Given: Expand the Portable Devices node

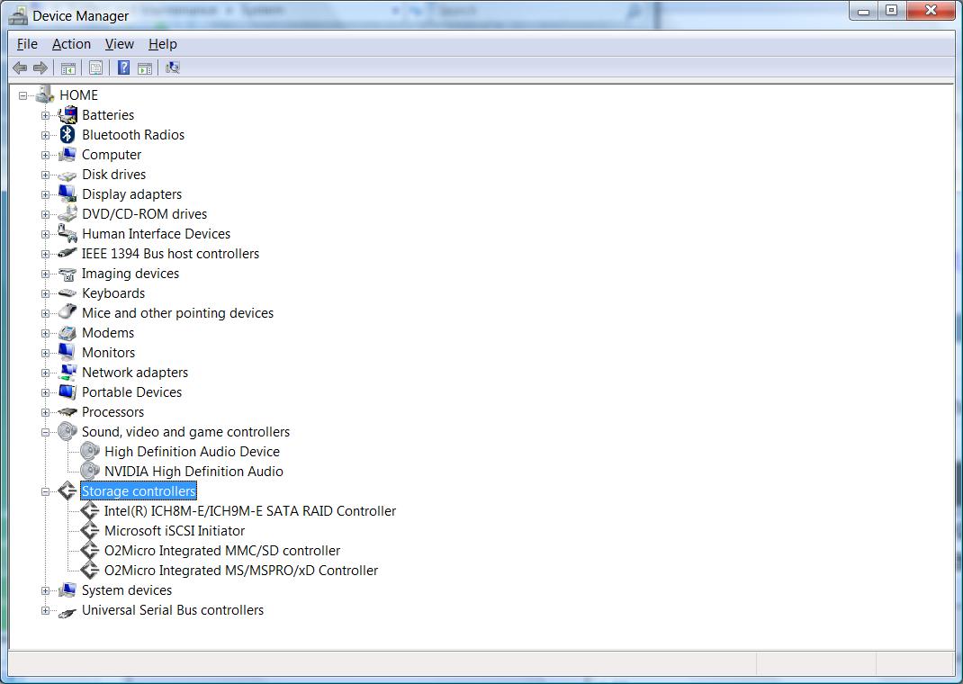Looking at the screenshot, I should 45,392.
